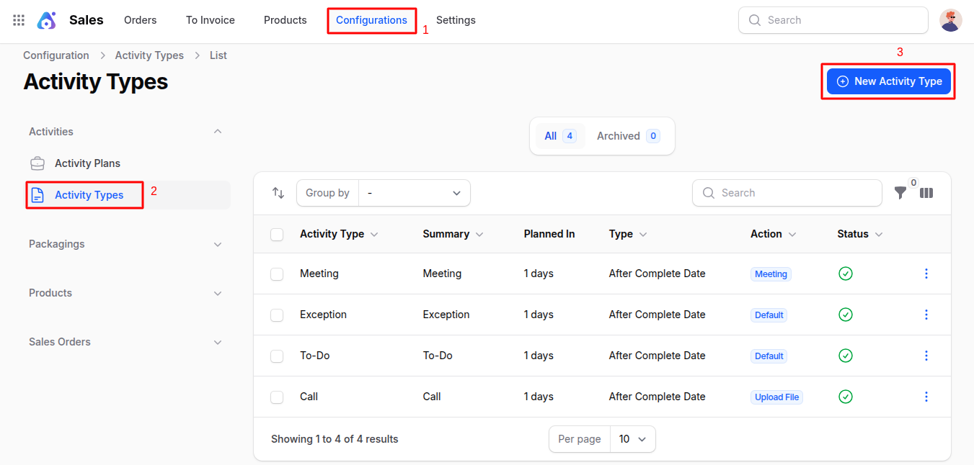
Task: Click the apps grid icon
Action: (x=18, y=20)
